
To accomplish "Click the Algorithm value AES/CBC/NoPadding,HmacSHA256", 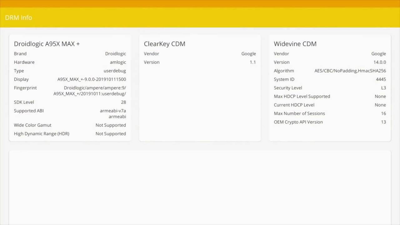I will [350, 71].
